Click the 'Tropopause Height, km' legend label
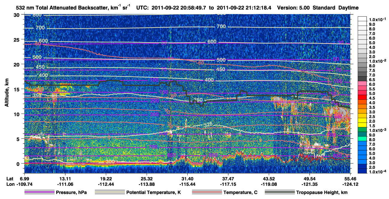 [x=322, y=192]
